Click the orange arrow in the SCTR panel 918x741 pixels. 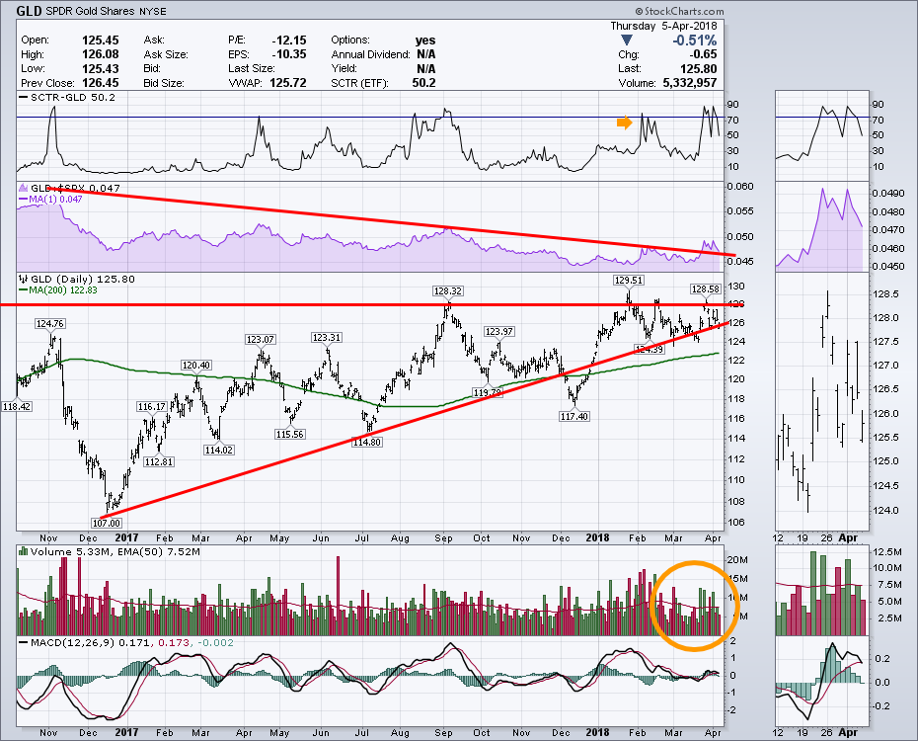coord(624,123)
